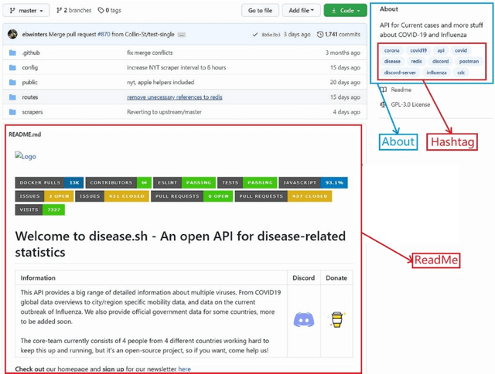Select the postman topic tag
The height and width of the screenshot is (374, 495).
(469, 62)
